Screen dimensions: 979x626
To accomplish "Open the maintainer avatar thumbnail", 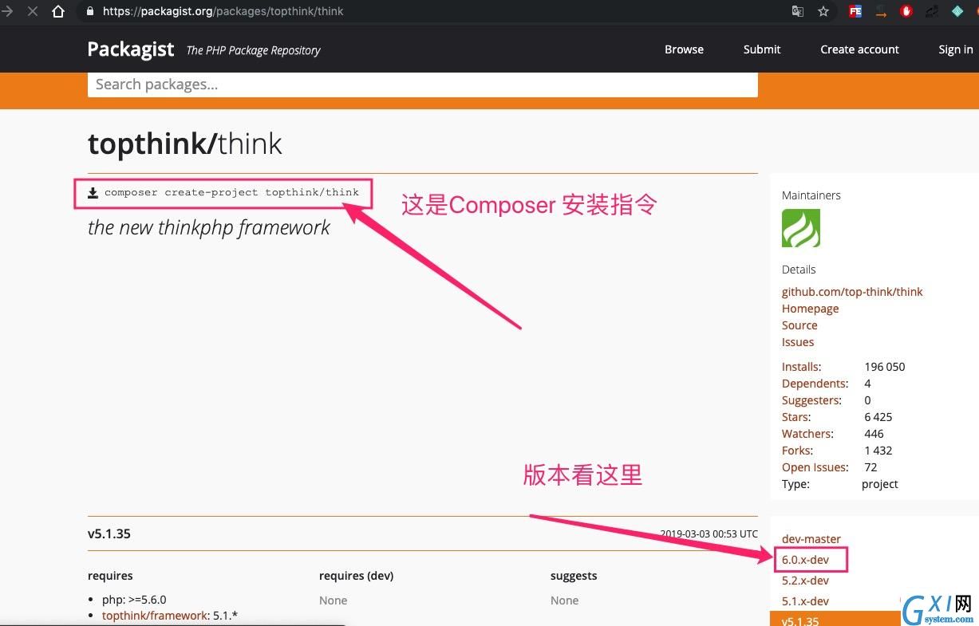I will [801, 228].
